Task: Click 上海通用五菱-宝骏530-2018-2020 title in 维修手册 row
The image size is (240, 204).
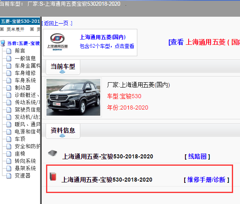Action: pos(107,180)
